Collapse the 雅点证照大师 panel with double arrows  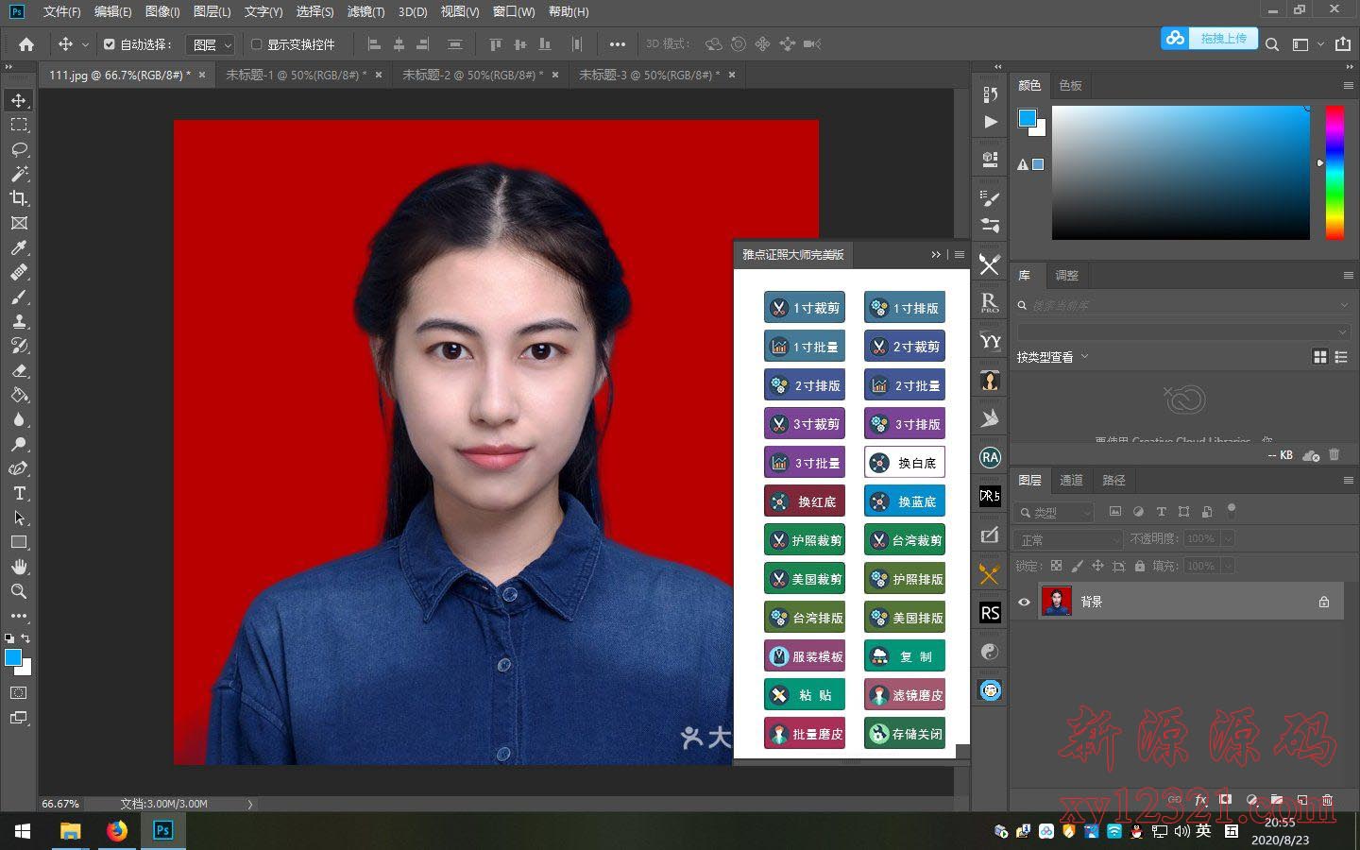(x=936, y=254)
